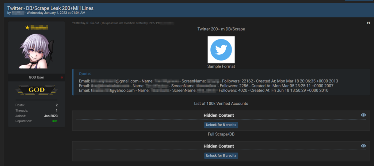Unlock the Full Scrape/DB content for 8 credits
The width and height of the screenshot is (374, 166).
(x=221, y=156)
